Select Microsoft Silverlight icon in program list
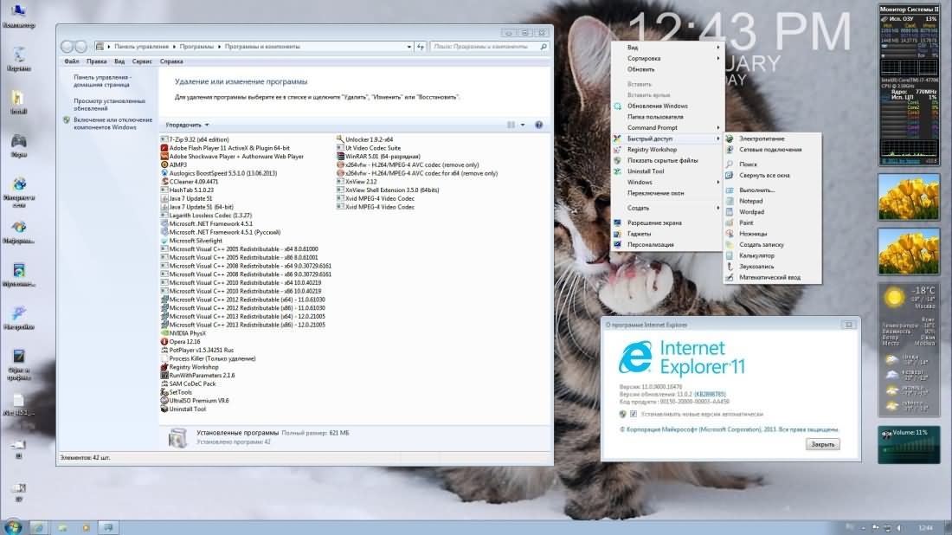Image resolution: width=952 pixels, height=535 pixels. pyautogui.click(x=164, y=241)
